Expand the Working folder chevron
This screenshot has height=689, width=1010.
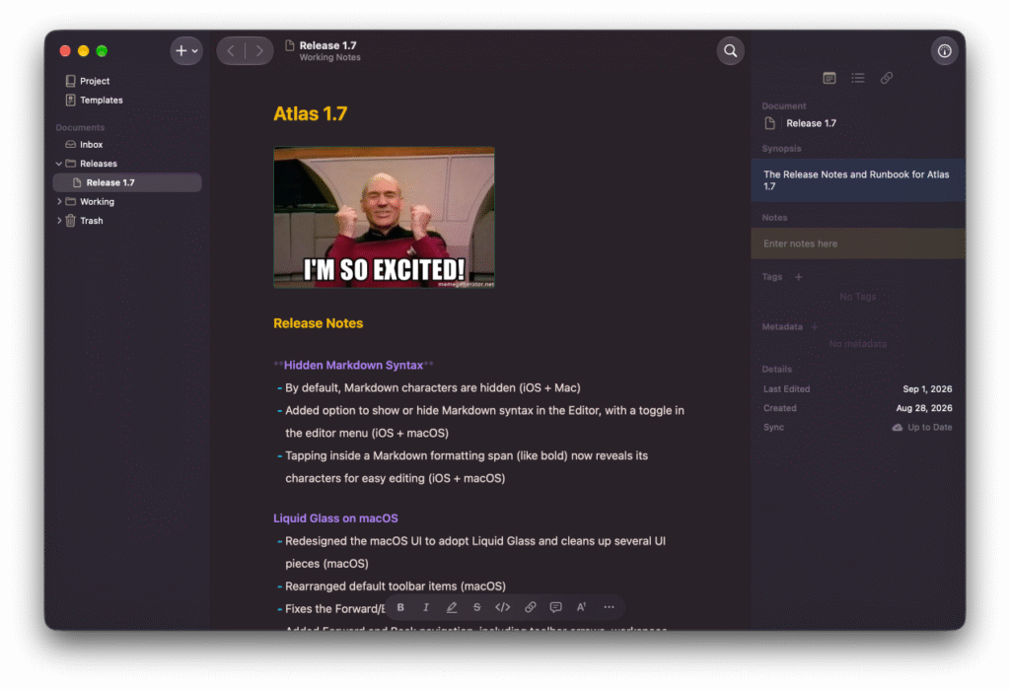click(58, 201)
